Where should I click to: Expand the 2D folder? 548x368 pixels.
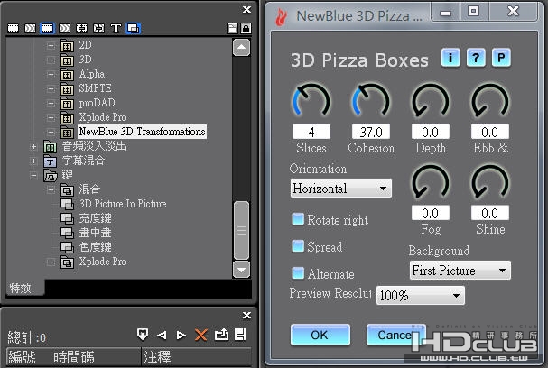[51, 45]
